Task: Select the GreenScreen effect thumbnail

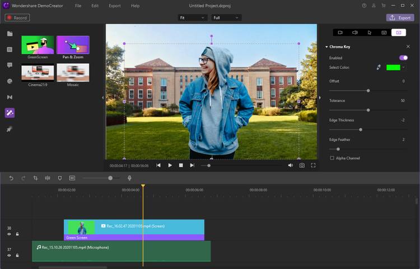Action: point(38,45)
